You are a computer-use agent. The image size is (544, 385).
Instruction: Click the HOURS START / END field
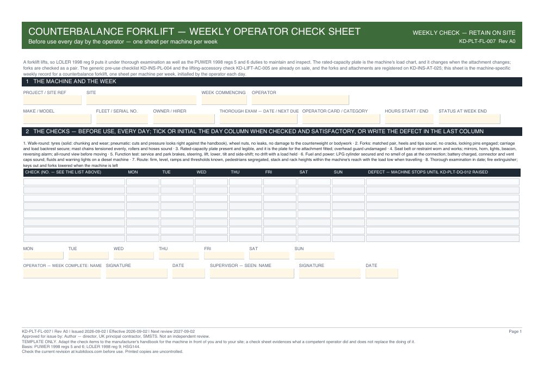point(409,119)
